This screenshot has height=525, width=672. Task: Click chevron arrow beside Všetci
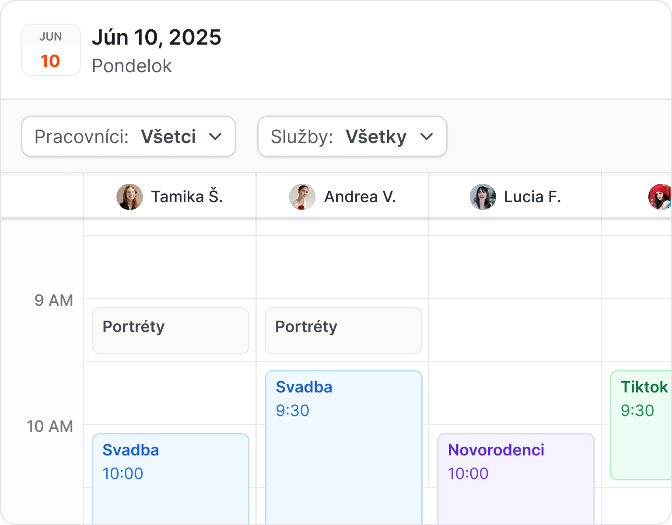(x=215, y=136)
